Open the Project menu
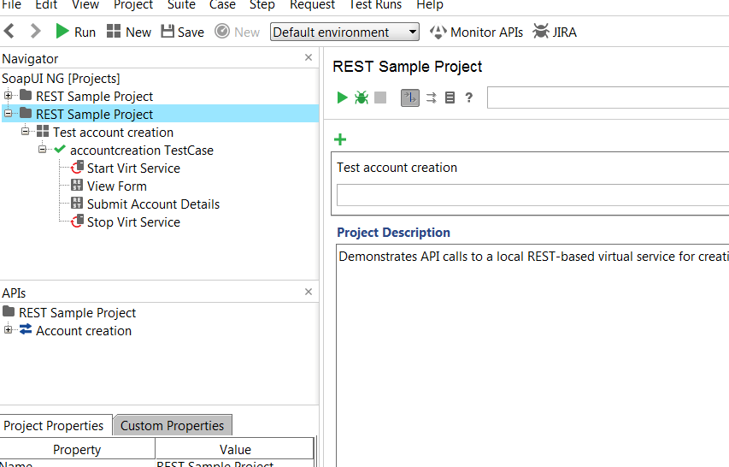The height and width of the screenshot is (467, 729). click(x=133, y=5)
